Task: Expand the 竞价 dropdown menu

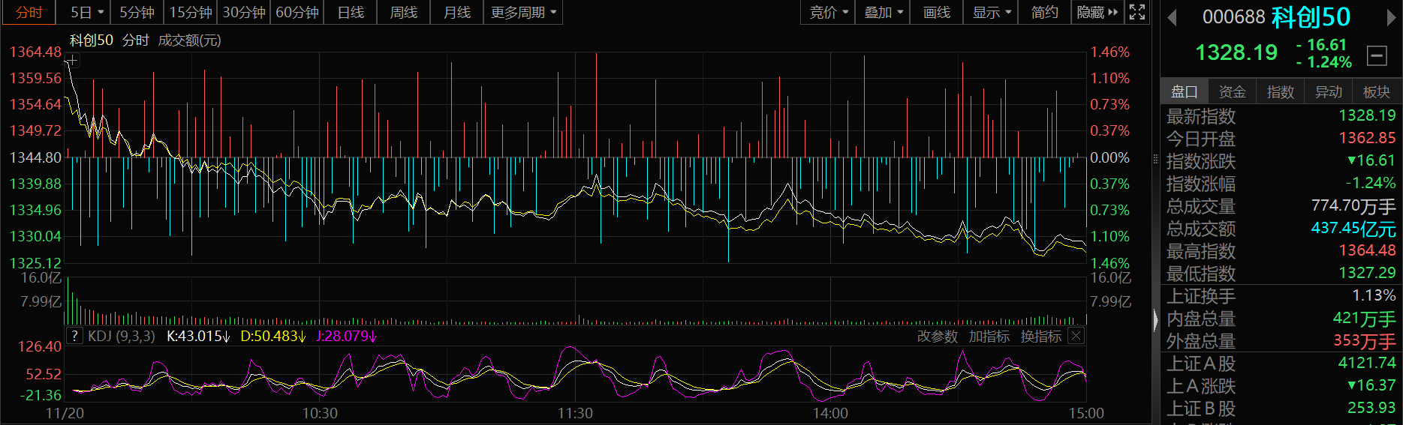Action: point(829,13)
